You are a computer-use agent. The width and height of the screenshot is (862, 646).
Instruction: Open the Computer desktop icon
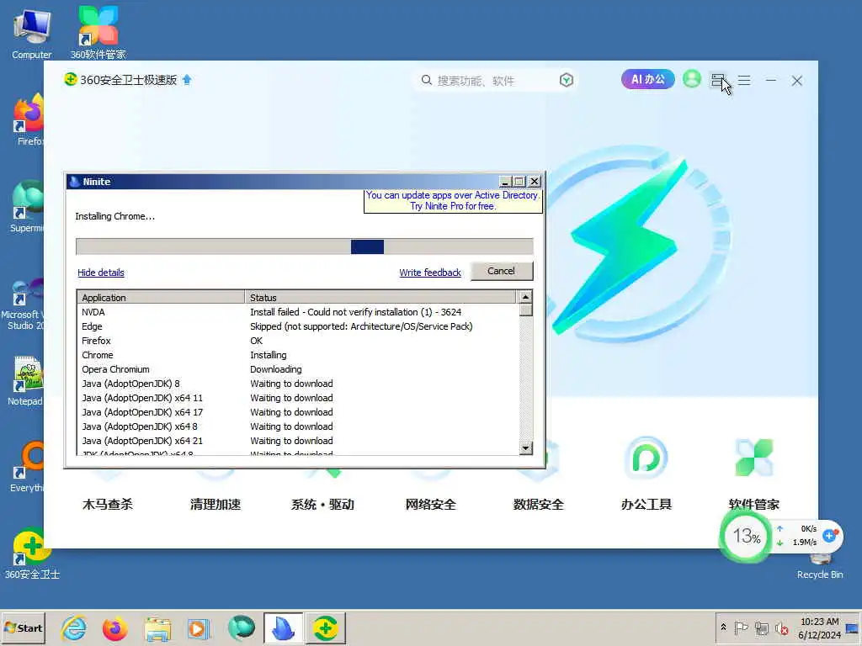pos(32,32)
